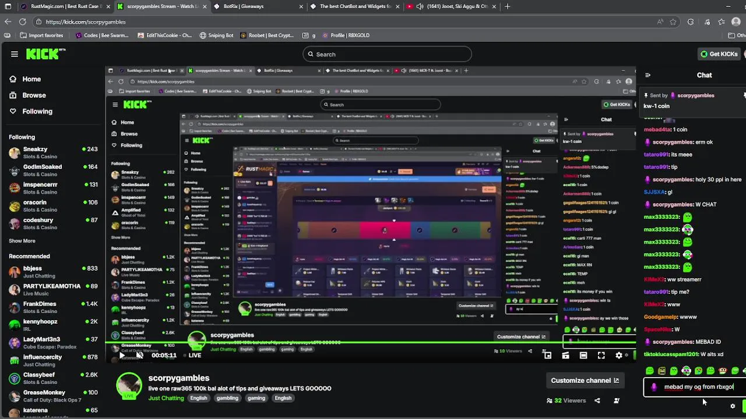Open kennyhoopz recommended channel
Viewport: 746px width, 419px height.
click(52, 325)
